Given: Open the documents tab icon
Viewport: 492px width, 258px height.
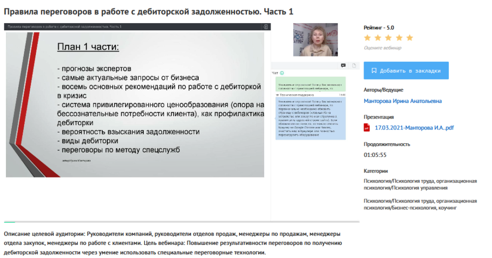Looking at the screenshot, I should pos(354,66).
